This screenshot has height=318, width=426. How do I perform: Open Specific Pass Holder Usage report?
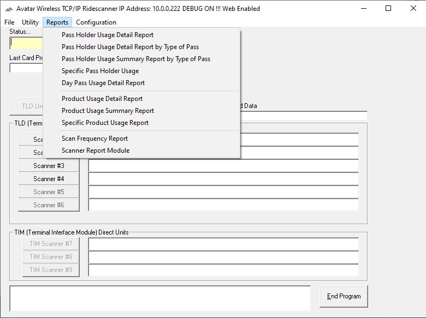(x=100, y=71)
